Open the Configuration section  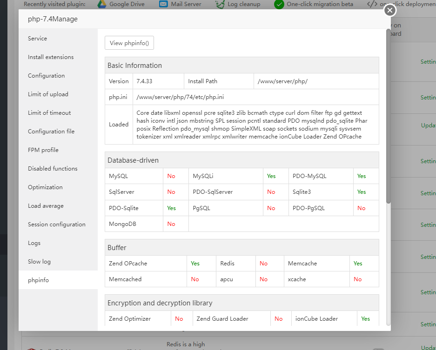pos(46,76)
